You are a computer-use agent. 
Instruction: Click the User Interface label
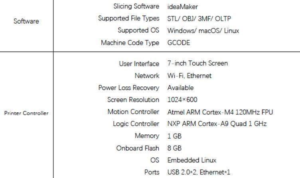[139, 64]
